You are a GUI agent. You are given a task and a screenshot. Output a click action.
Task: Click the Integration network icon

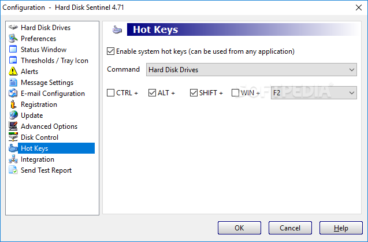coord(13,159)
